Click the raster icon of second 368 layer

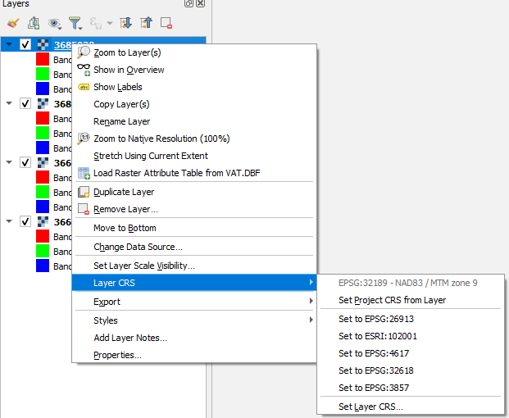[43, 103]
